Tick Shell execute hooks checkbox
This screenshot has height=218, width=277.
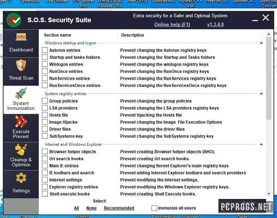45,194
